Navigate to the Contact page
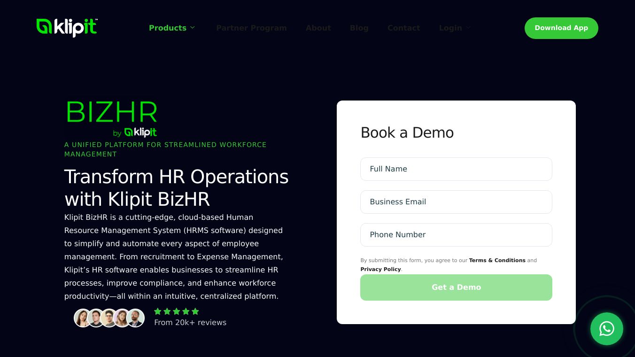The height and width of the screenshot is (357, 635). coord(404,28)
